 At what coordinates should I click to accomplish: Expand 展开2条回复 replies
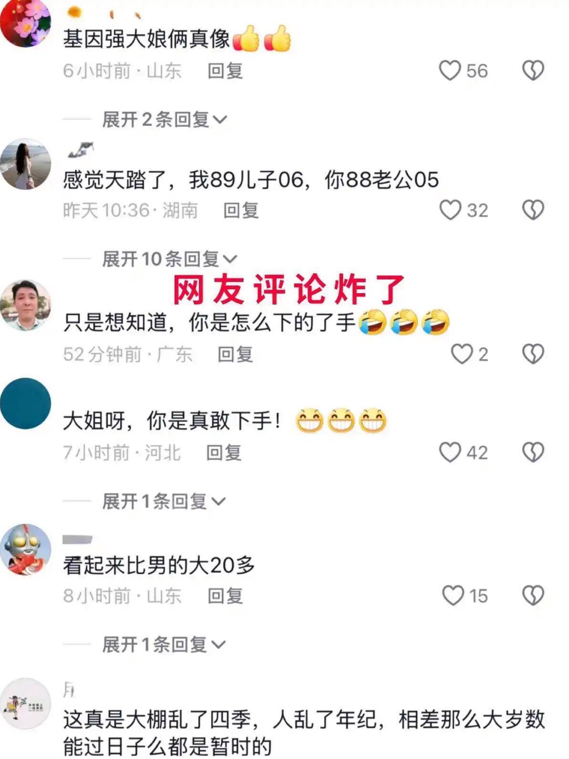coord(165,119)
